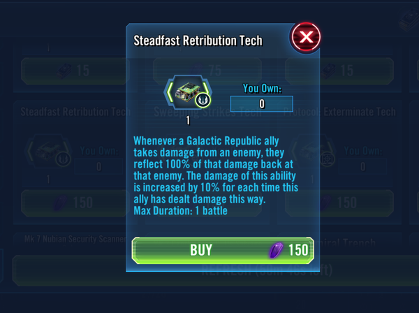Click the popup title Steadfast Retribution Tech
The height and width of the screenshot is (313, 419).
point(198,41)
